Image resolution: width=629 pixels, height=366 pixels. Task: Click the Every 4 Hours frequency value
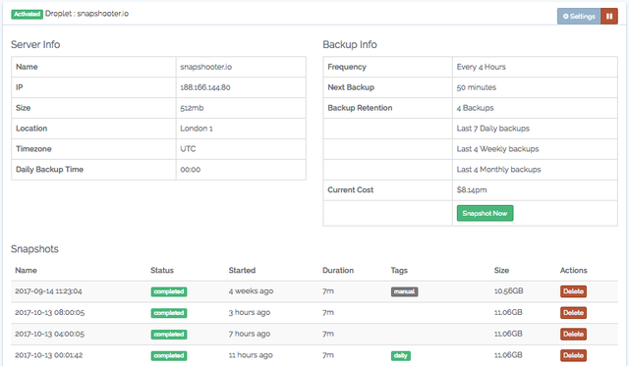[x=481, y=67]
